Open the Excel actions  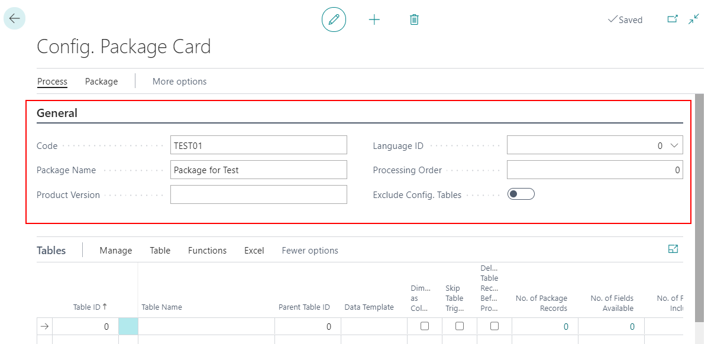pyautogui.click(x=254, y=250)
